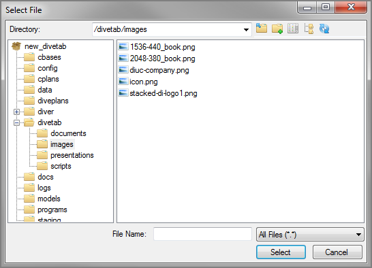Collapse the divetab folder tree node
The height and width of the screenshot is (268, 372).
tap(16, 122)
